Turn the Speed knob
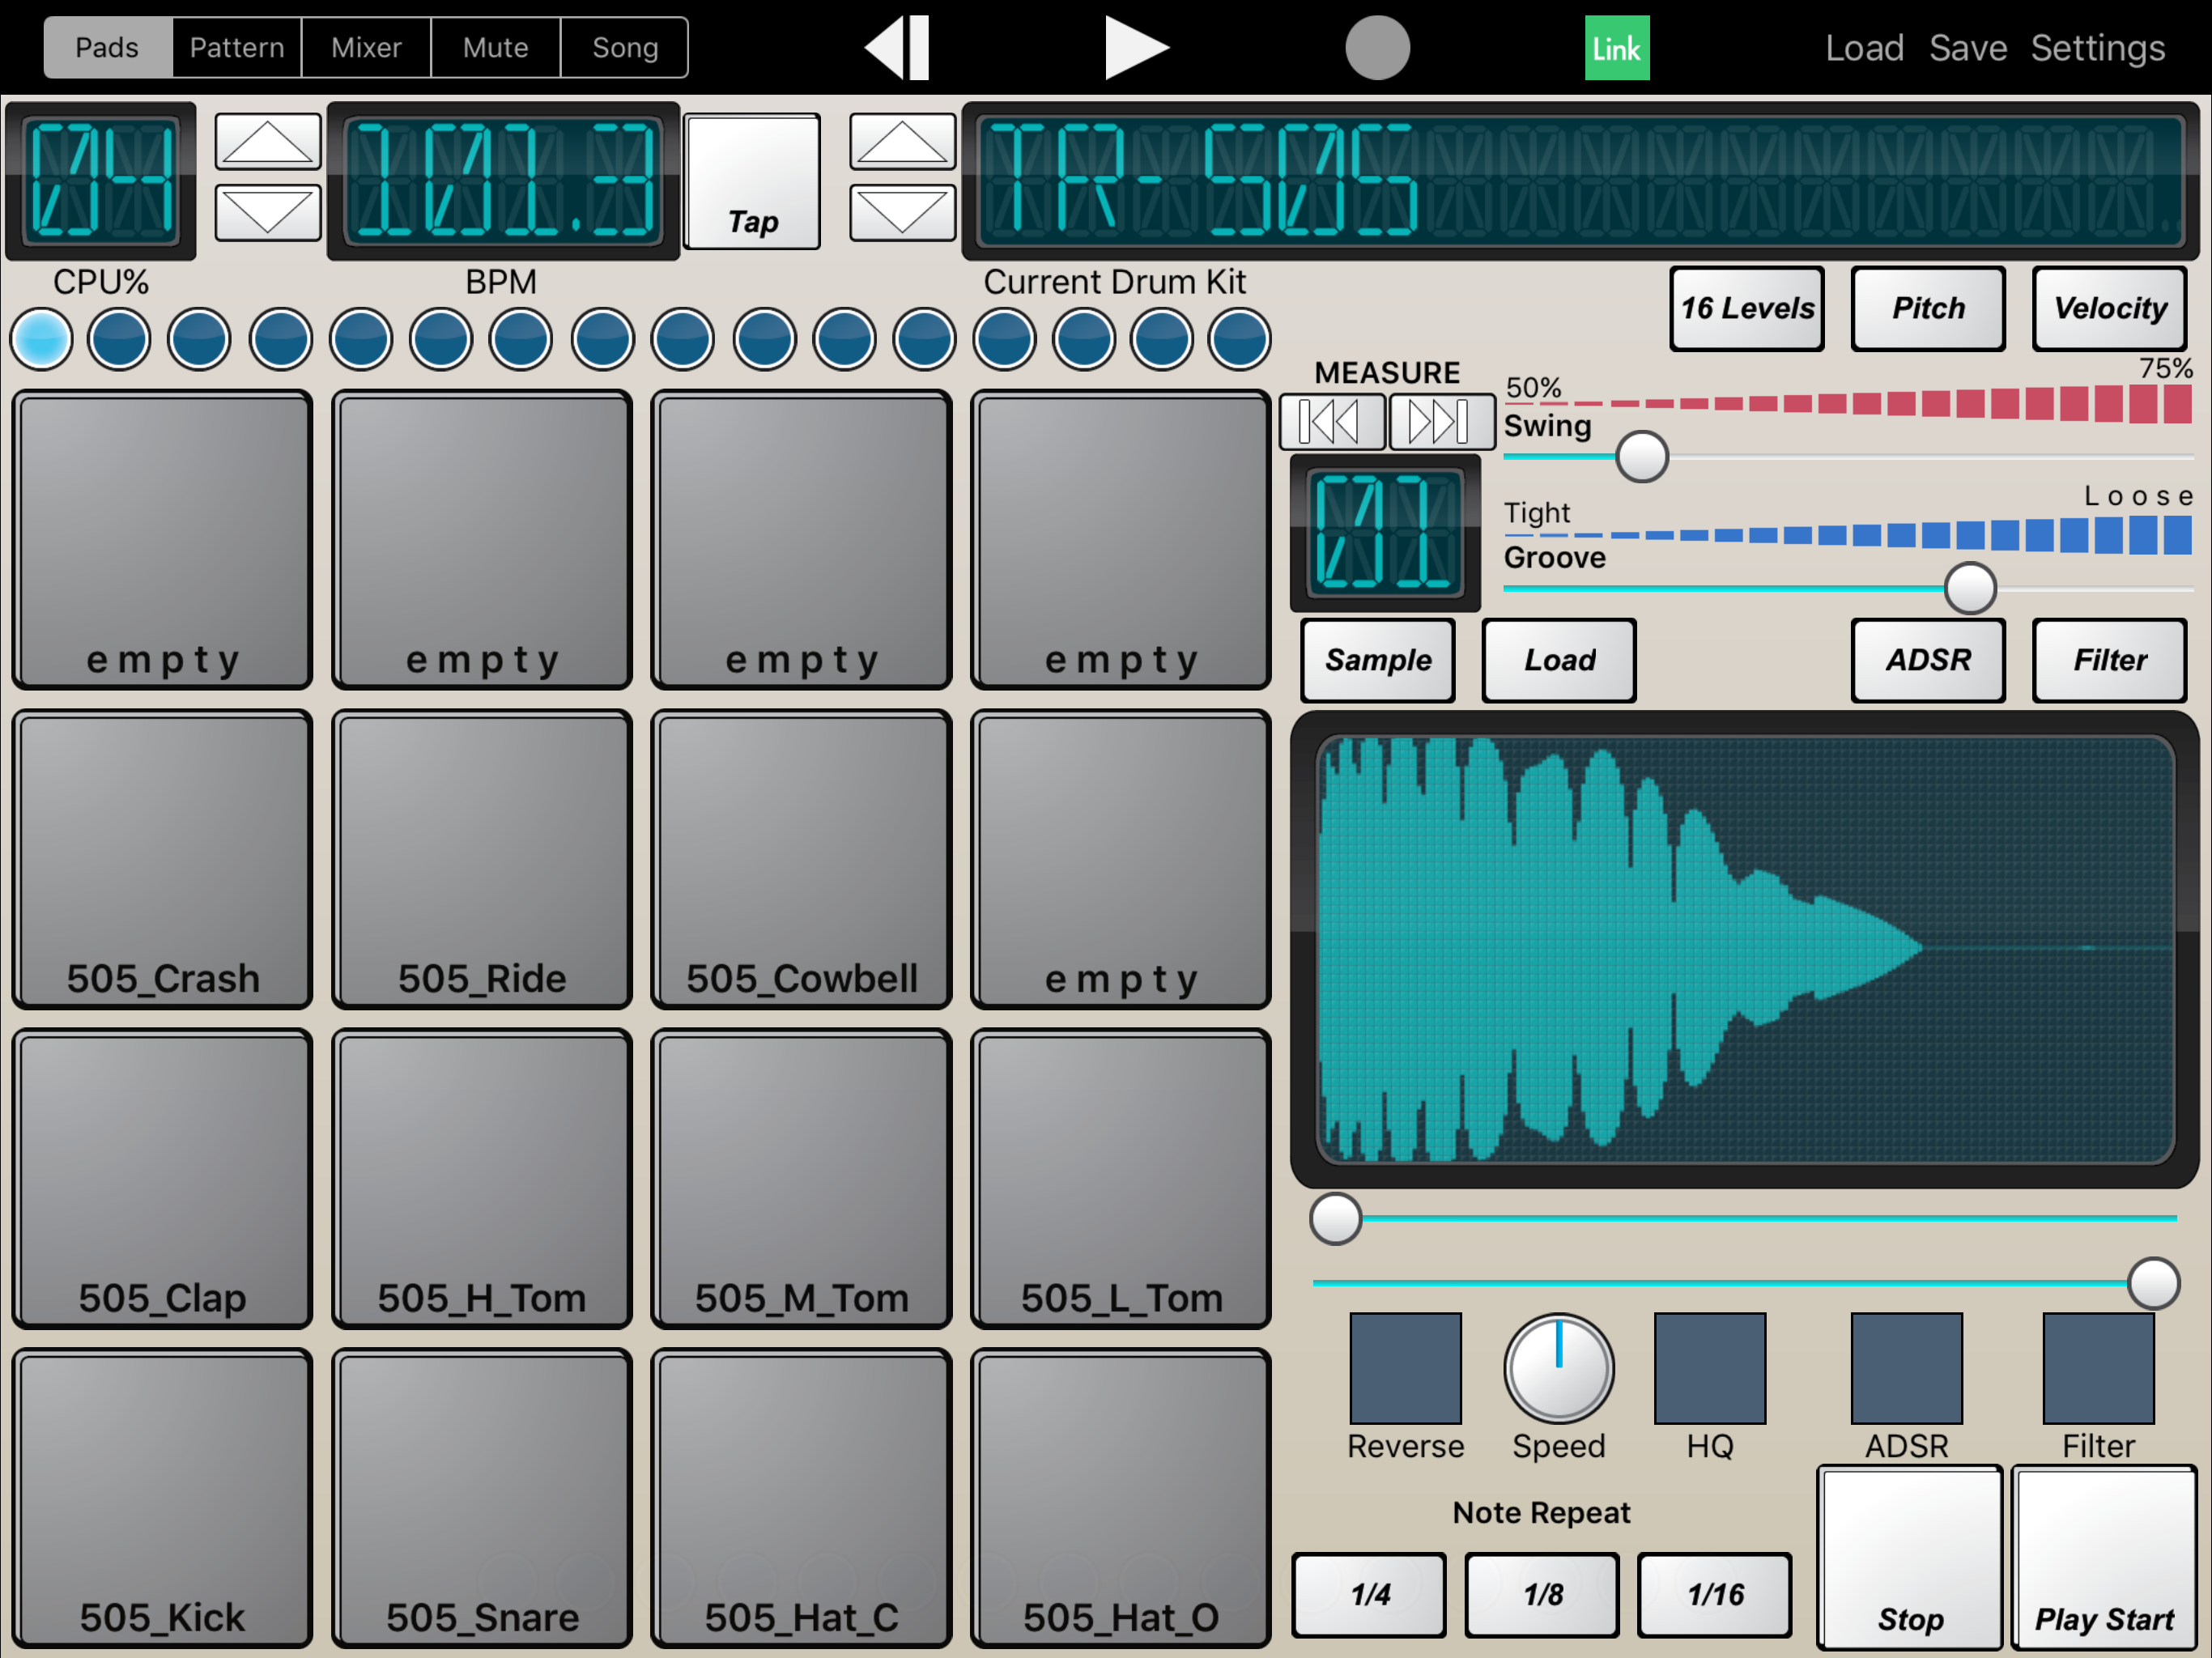The width and height of the screenshot is (2212, 1658). coord(1558,1368)
